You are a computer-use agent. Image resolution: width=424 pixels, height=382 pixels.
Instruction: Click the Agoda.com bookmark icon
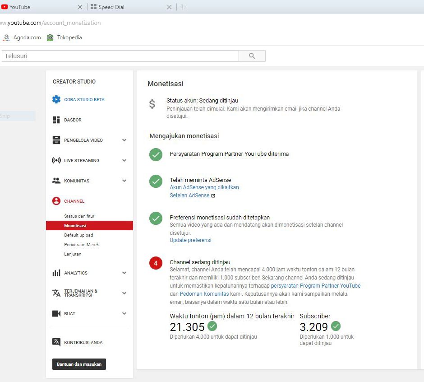tap(6, 37)
